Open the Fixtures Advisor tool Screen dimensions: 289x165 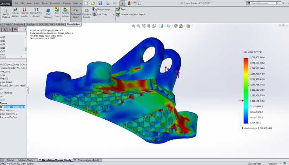15,14
